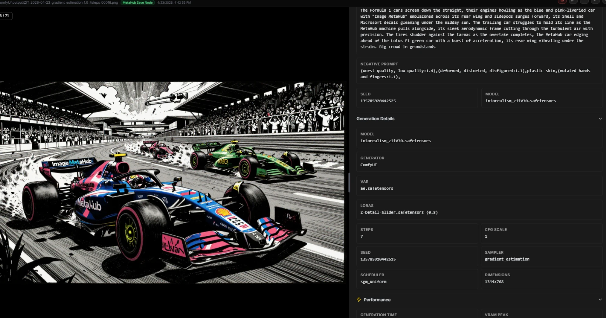Viewport: 606px width, 318px height.
Task: Click the Generation Details heading
Action: 375,119
